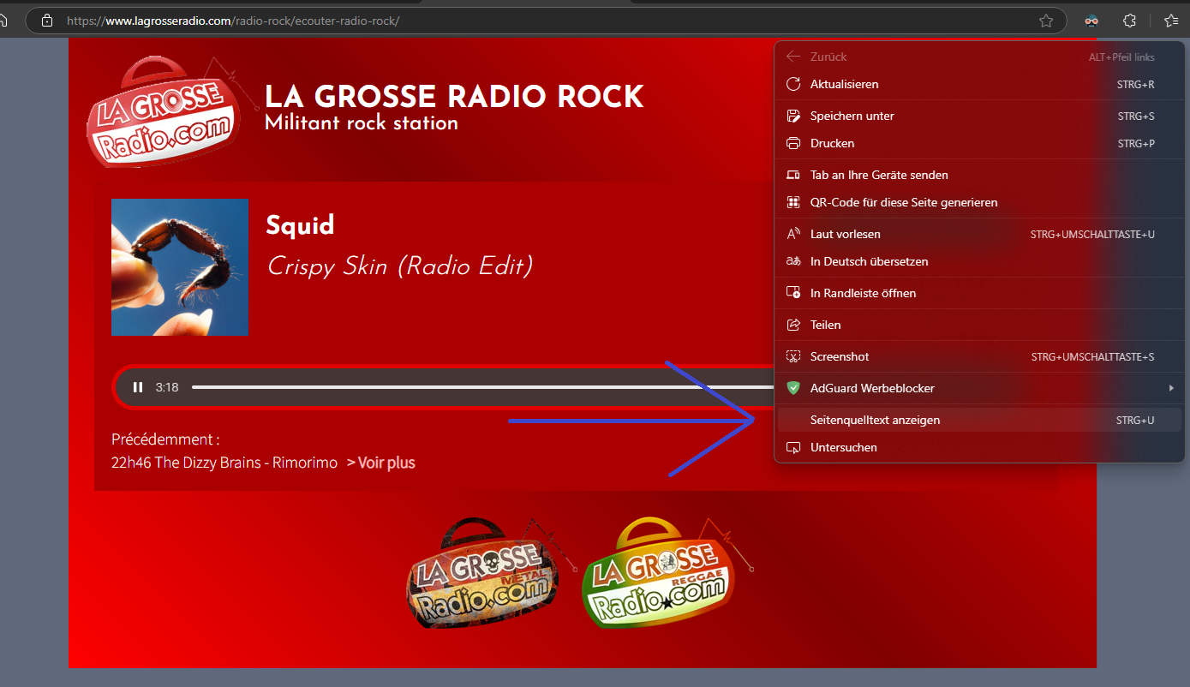
Task: Select 'In Deutsch übersetzen'
Action: pos(979,261)
